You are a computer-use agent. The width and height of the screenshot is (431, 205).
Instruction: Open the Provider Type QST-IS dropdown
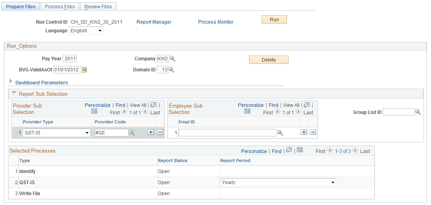pos(56,133)
